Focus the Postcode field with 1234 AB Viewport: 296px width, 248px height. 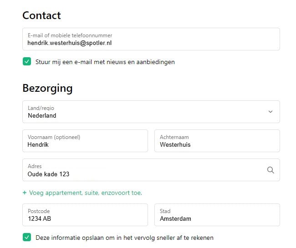point(85,218)
